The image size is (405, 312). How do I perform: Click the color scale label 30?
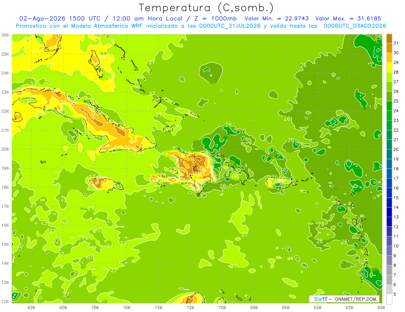pos(396,53)
